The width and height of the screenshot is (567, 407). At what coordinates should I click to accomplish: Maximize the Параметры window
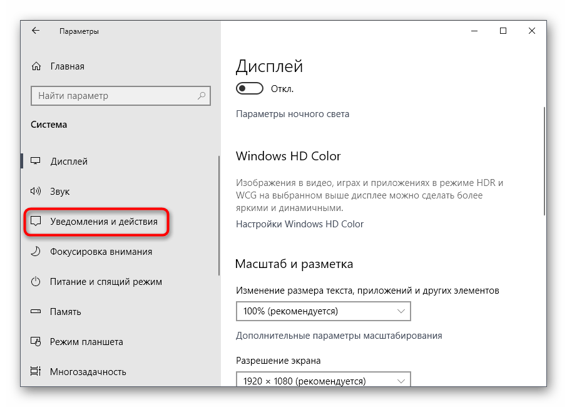pos(503,31)
